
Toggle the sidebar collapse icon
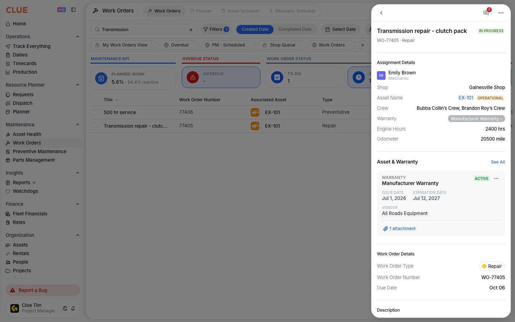pyautogui.click(x=73, y=10)
